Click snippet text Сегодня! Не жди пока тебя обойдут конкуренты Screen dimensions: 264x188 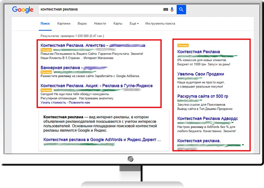point(75,94)
